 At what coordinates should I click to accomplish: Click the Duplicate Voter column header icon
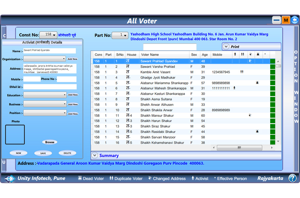pyautogui.click(x=242, y=54)
